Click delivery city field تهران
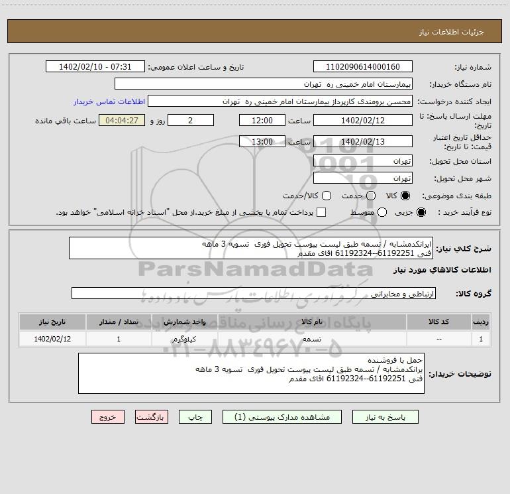Viewport: 510px width, 494px height. pyautogui.click(x=363, y=178)
